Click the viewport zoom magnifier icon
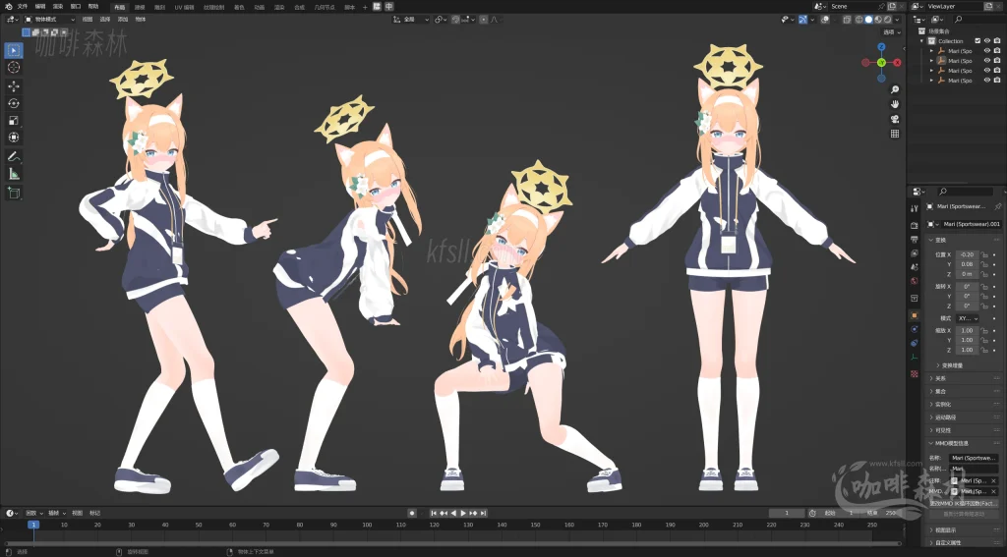Image resolution: width=1007 pixels, height=557 pixels. pyautogui.click(x=895, y=89)
